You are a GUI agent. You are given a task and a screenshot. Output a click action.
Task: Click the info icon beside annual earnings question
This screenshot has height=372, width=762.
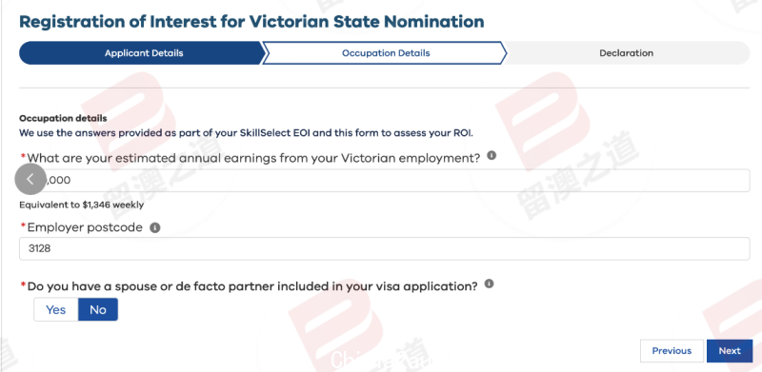click(x=491, y=155)
